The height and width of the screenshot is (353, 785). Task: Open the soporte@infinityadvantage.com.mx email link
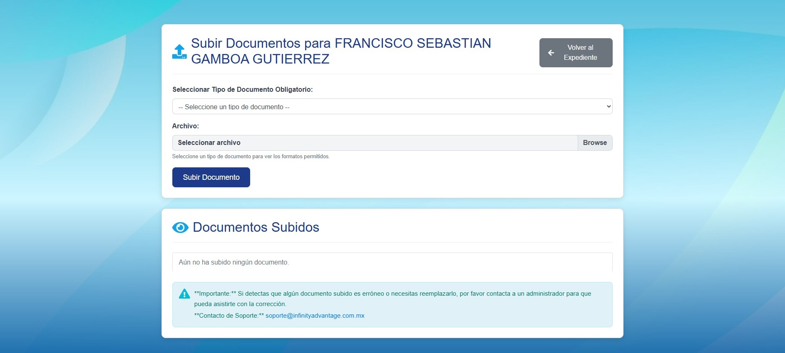(x=315, y=316)
